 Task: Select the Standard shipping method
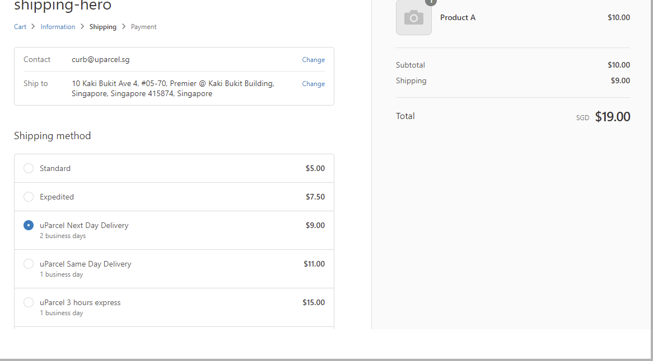coord(29,168)
